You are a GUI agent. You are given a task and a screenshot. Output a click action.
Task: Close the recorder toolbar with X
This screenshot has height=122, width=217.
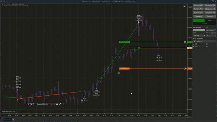(63, 104)
